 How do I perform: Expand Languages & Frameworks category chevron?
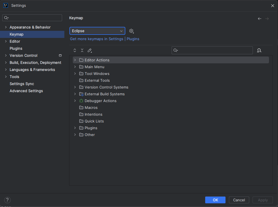pos(6,70)
